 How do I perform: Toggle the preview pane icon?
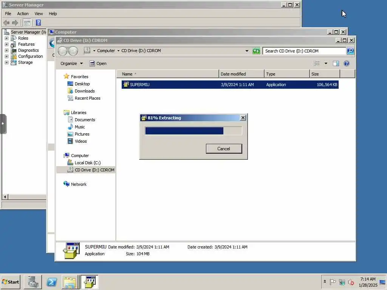(x=336, y=63)
